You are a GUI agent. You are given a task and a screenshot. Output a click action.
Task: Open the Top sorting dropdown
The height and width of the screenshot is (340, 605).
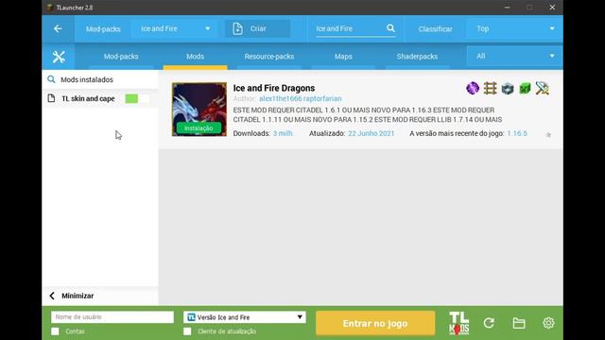pyautogui.click(x=514, y=28)
